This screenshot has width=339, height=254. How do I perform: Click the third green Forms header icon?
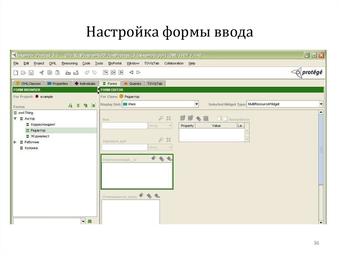pyautogui.click(x=86, y=106)
